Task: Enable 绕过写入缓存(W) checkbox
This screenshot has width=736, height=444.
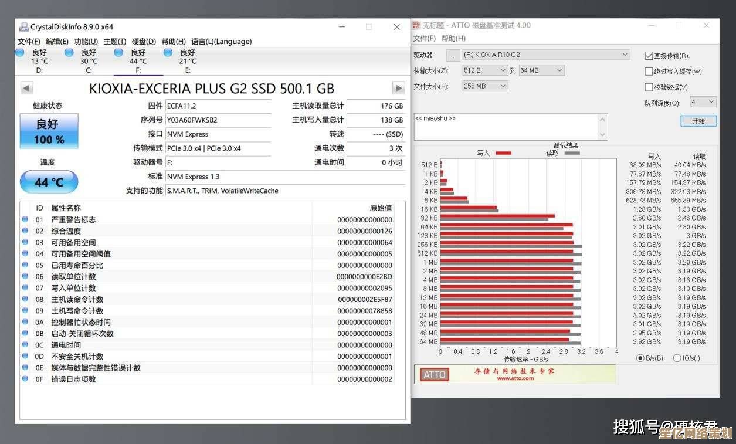Action: [x=649, y=72]
